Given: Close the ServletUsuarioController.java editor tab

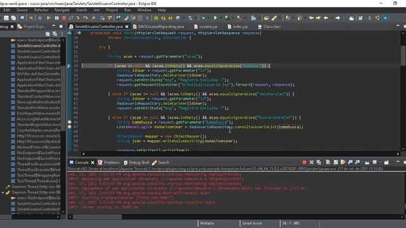Looking at the screenshot, I should click(x=127, y=27).
